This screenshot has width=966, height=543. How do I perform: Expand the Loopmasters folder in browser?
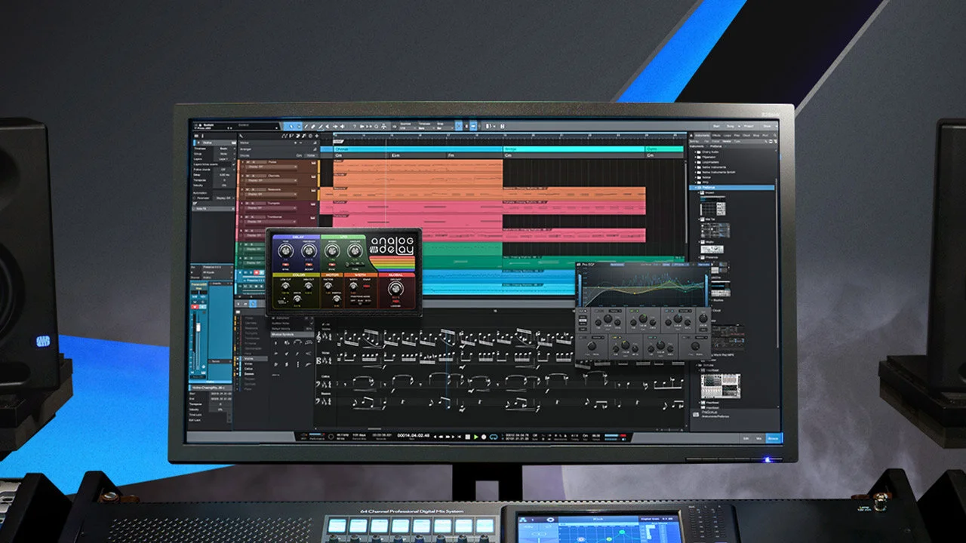click(695, 162)
